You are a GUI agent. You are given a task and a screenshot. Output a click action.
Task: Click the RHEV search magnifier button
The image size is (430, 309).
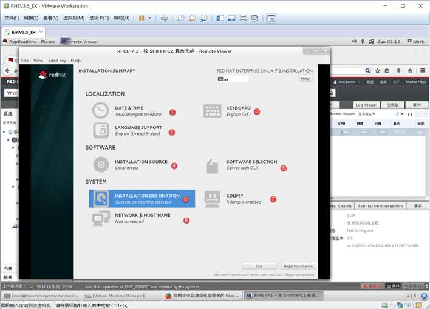tap(332, 93)
